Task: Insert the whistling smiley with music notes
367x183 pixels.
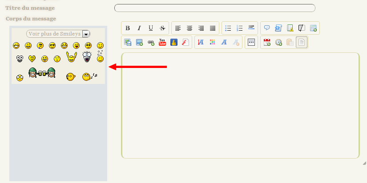Action: [x=90, y=77]
